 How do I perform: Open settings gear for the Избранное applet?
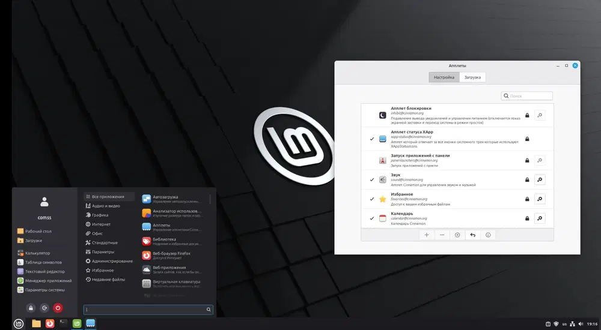[540, 199]
